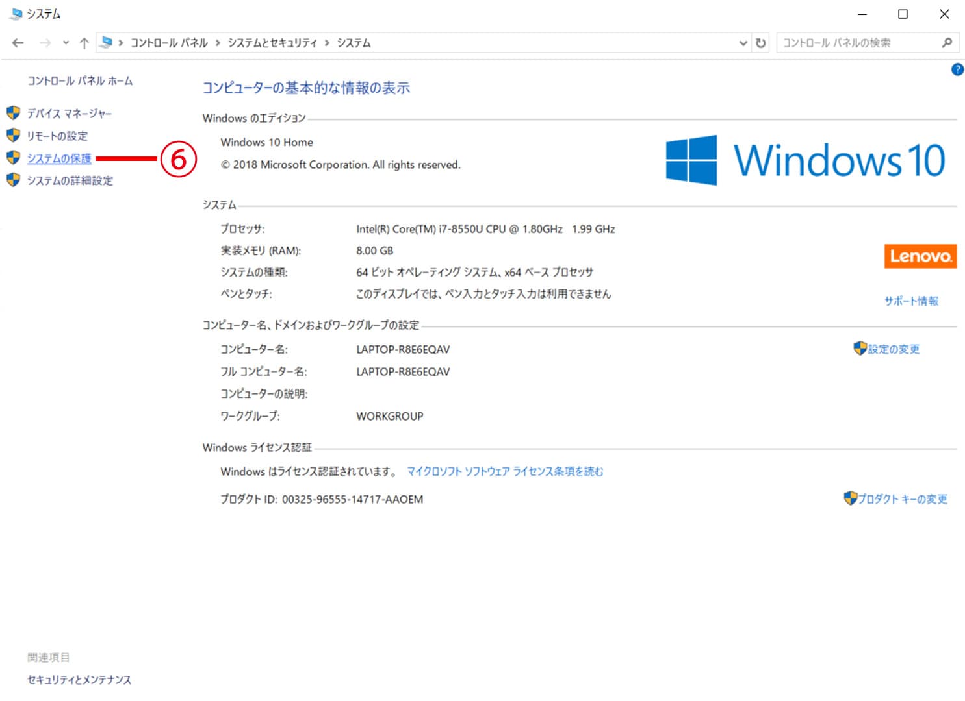
Task: Open address bar history dropdown
Action: pos(743,43)
